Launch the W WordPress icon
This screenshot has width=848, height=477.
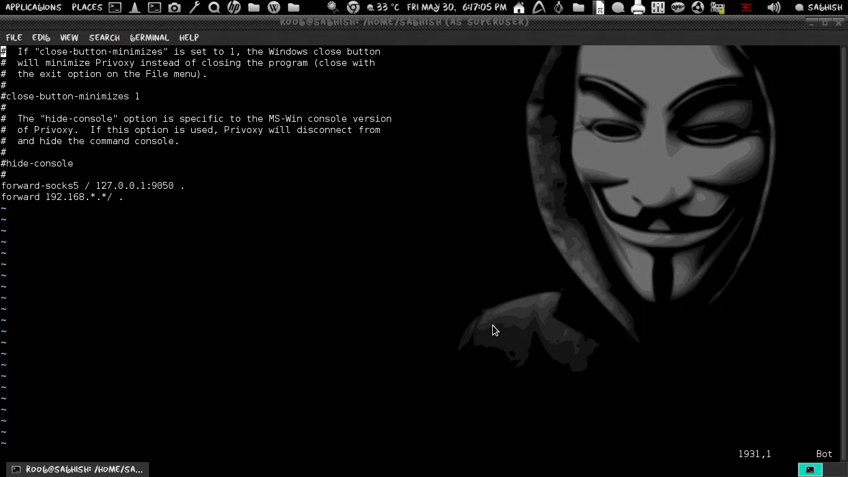click(274, 7)
